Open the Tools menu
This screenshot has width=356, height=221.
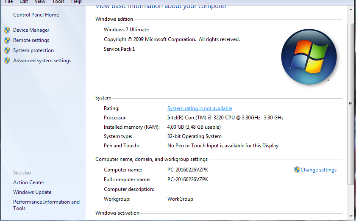58,2
